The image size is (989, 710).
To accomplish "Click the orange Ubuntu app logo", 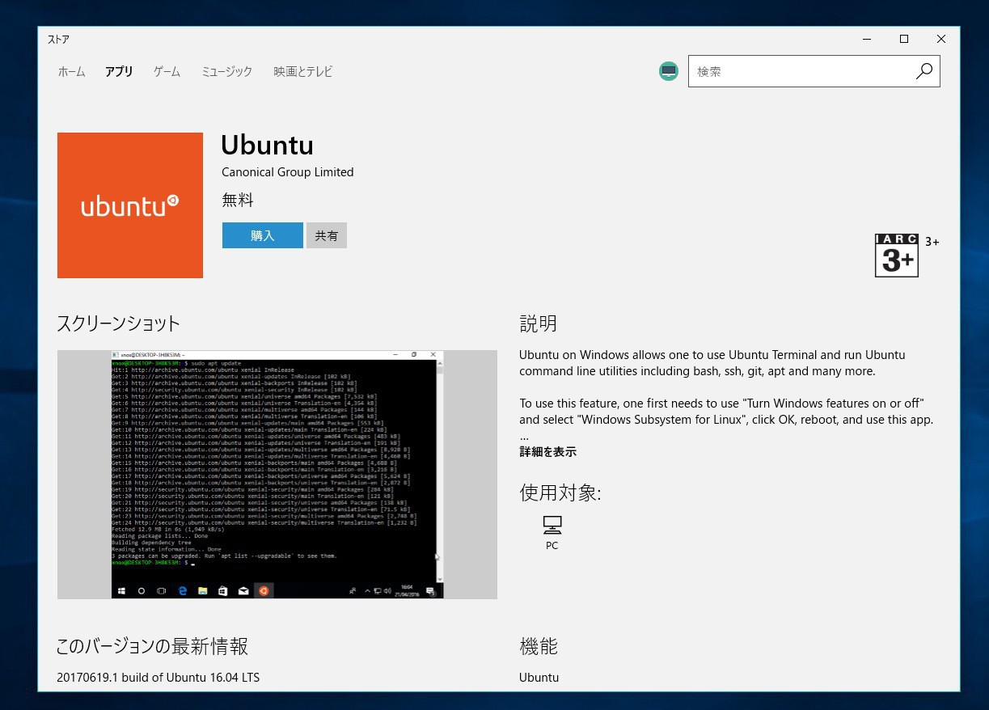I will (130, 205).
